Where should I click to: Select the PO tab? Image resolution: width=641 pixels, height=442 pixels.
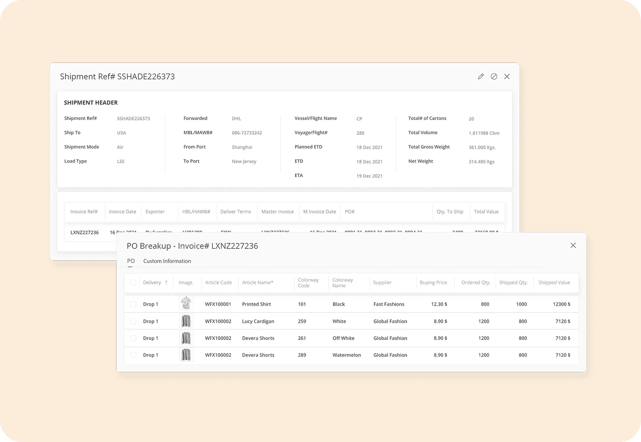point(131,261)
